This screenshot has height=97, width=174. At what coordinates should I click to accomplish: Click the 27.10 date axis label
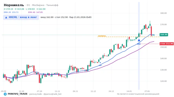tap(39, 91)
